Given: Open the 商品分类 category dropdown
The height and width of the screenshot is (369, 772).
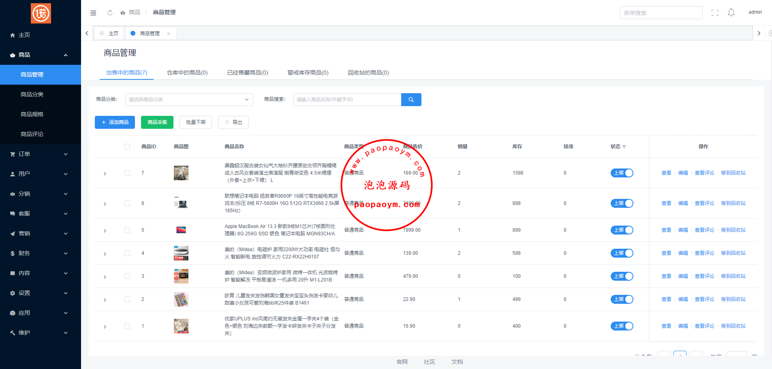Looking at the screenshot, I should pos(189,100).
